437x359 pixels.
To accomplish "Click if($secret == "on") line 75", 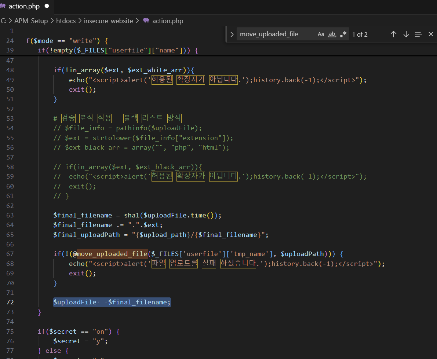I will [x=79, y=331].
